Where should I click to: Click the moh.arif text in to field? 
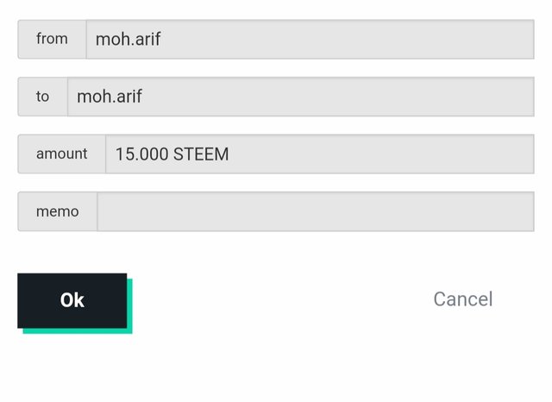point(110,97)
